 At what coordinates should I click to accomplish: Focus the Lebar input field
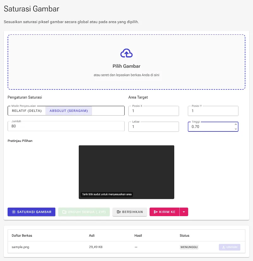[154, 127]
